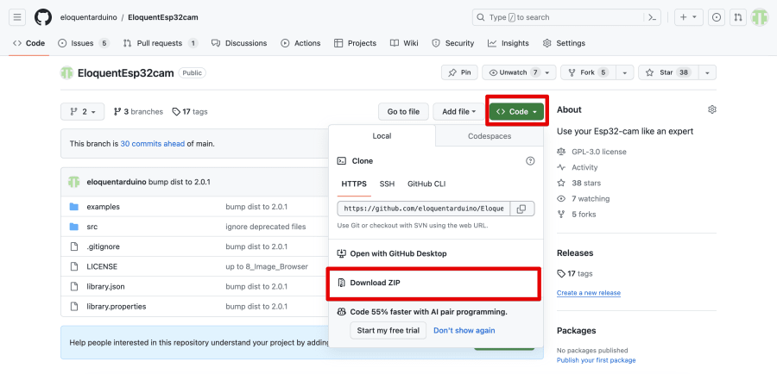The height and width of the screenshot is (374, 777).
Task: Click the examples folder icon
Action: tap(74, 207)
